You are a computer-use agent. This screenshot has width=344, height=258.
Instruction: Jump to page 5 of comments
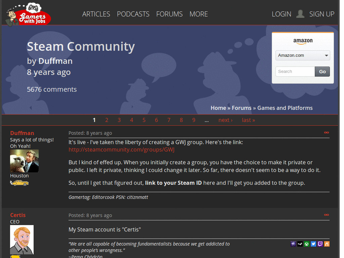coord(144,120)
